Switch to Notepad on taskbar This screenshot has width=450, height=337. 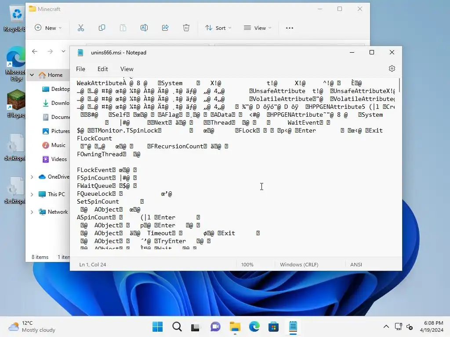coord(293,326)
